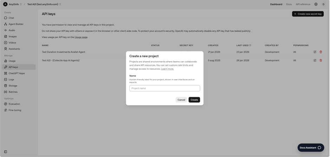The height and width of the screenshot is (157, 330).
Task: Select the Dashboard tab in top navigation
Action: coord(276,4)
